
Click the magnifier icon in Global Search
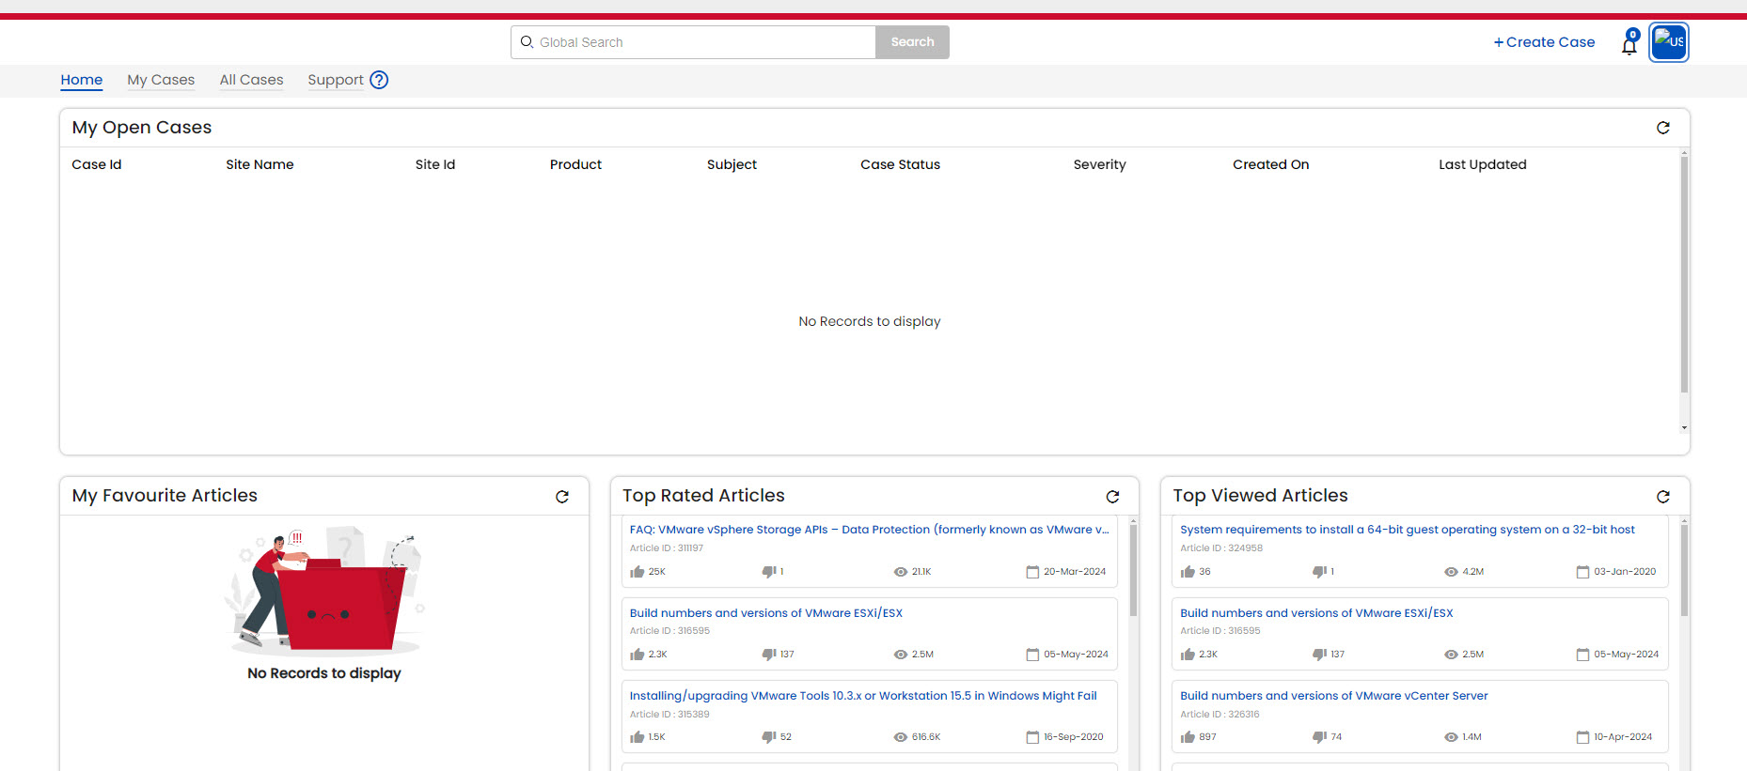[x=527, y=42]
